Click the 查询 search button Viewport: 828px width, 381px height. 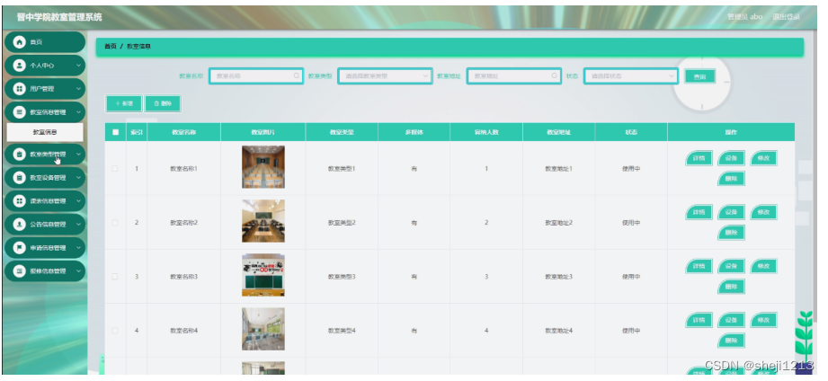tap(699, 76)
